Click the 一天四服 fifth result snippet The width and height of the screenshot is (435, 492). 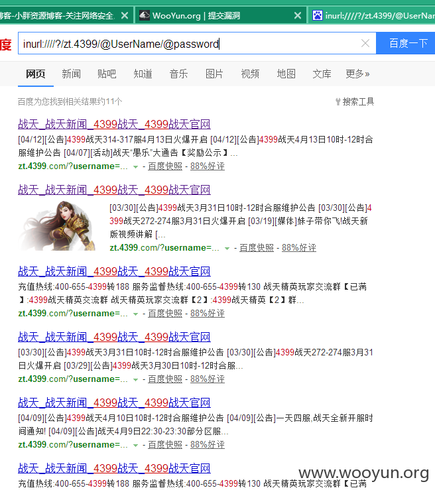[196, 424]
